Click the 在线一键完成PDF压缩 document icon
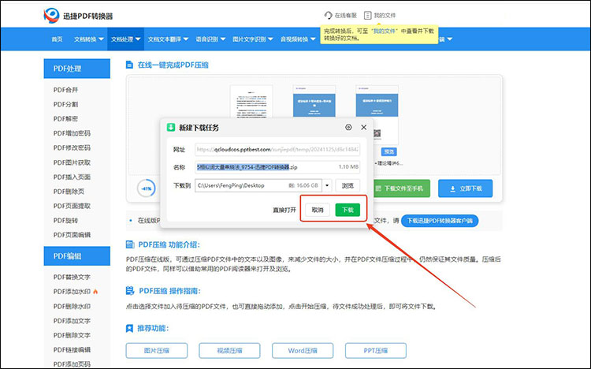This screenshot has width=591, height=369. pos(129,65)
